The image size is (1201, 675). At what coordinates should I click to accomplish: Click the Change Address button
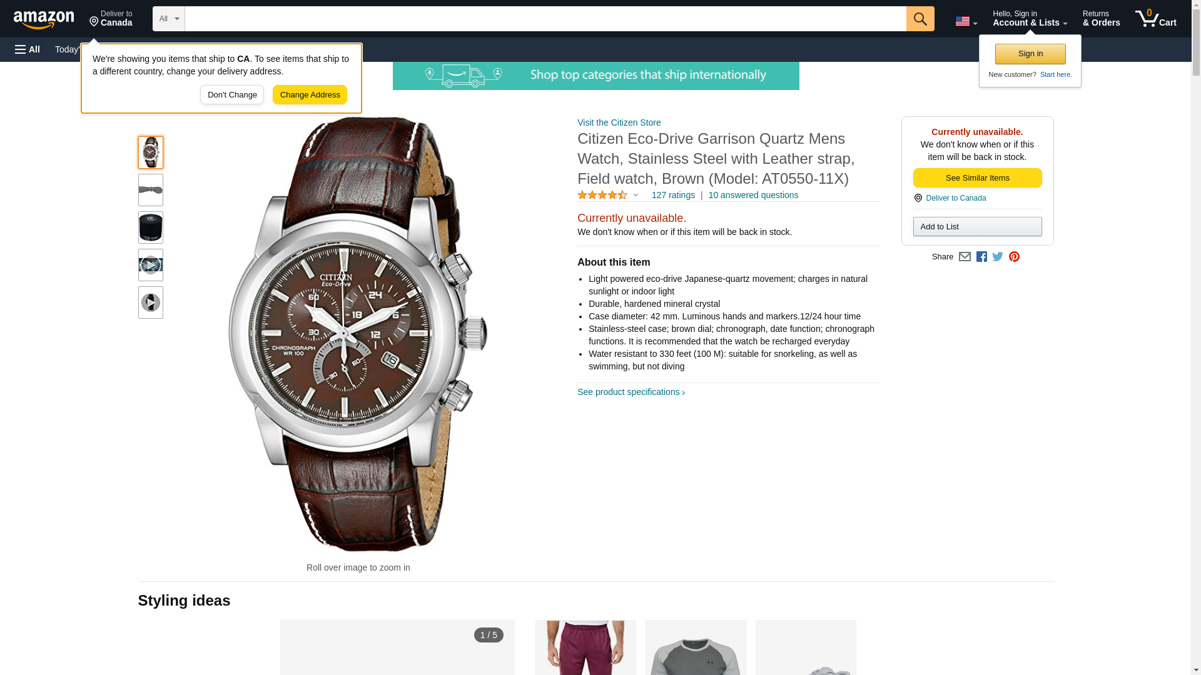click(x=310, y=95)
